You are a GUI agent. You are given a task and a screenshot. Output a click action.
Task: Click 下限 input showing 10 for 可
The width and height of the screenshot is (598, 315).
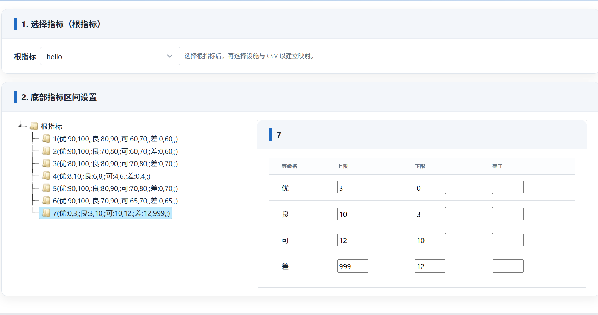tap(430, 240)
